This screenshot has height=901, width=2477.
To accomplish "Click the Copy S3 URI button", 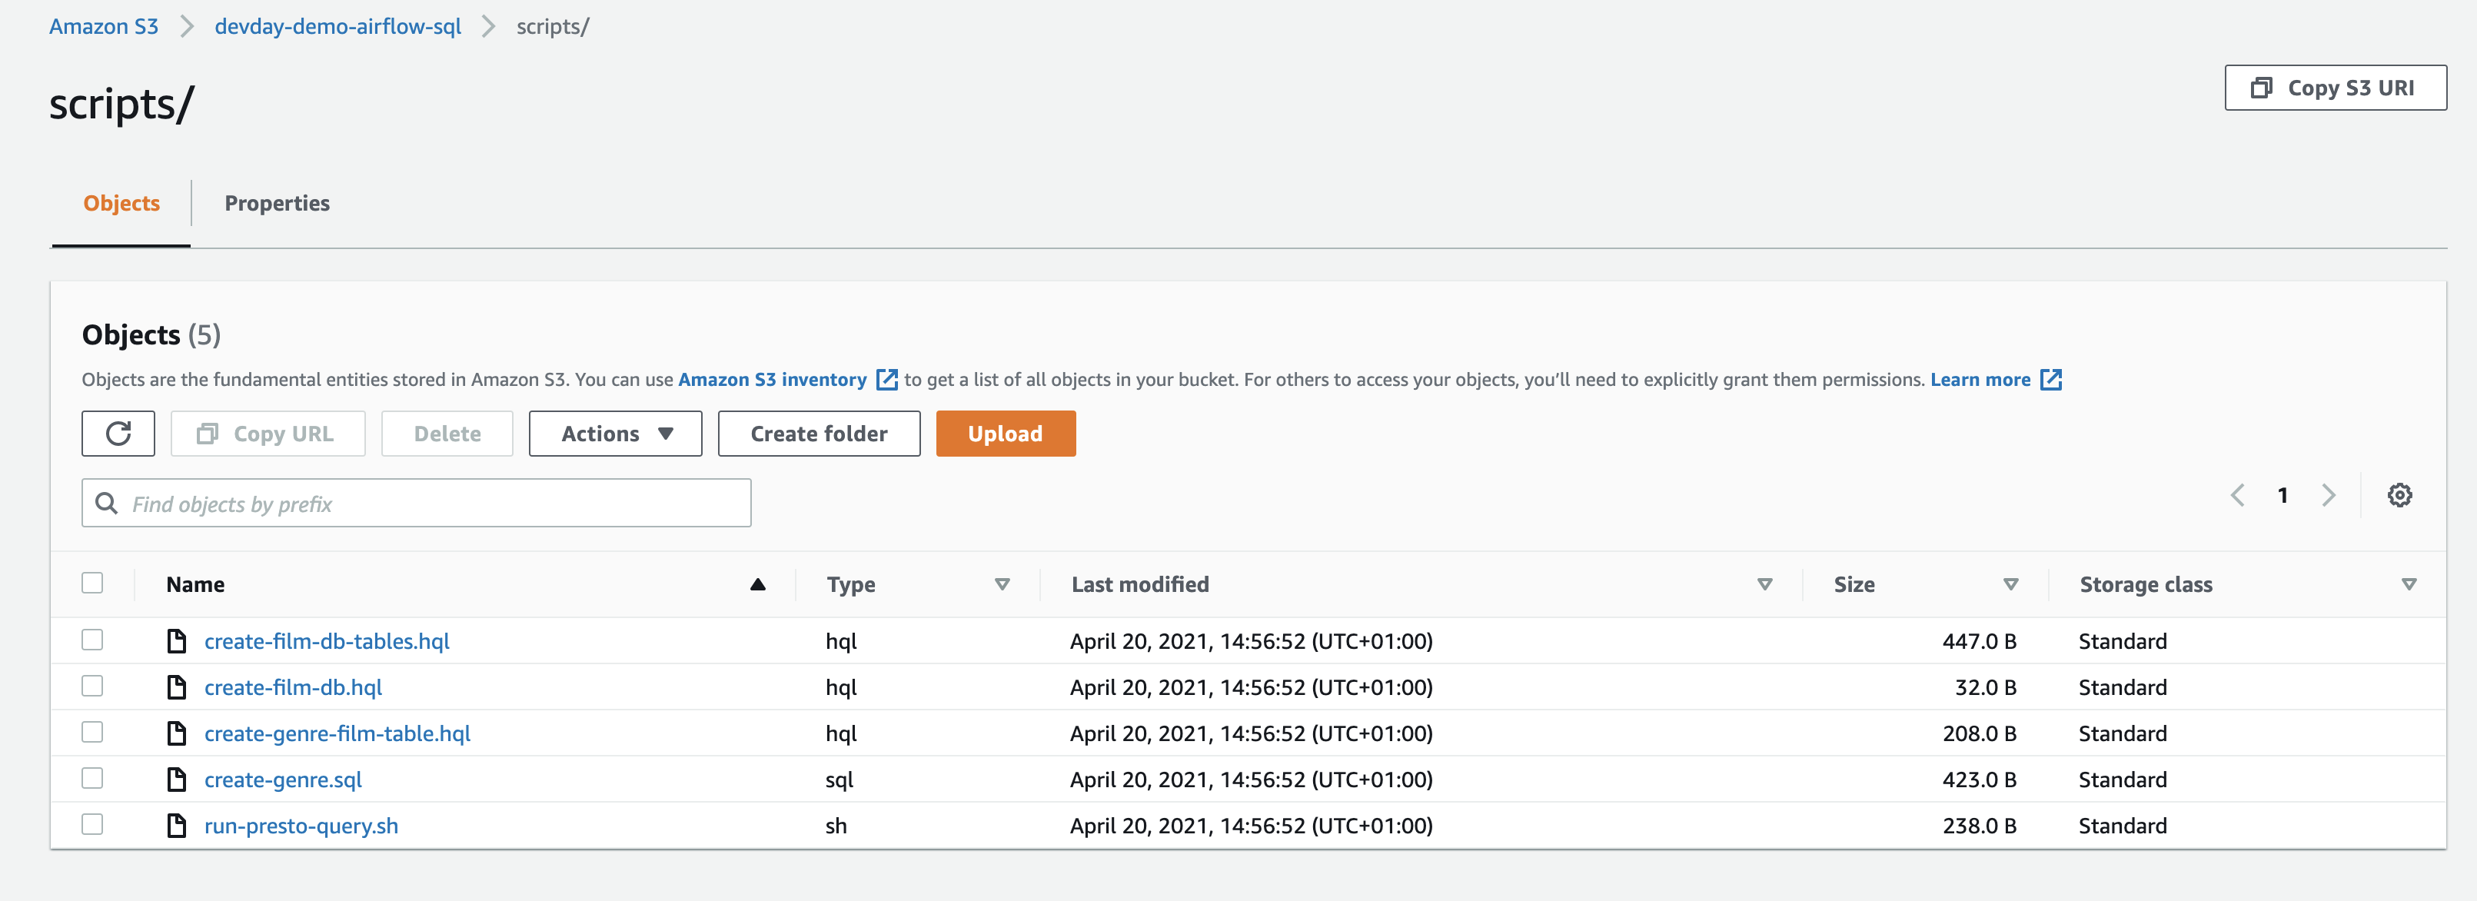I will [2336, 88].
